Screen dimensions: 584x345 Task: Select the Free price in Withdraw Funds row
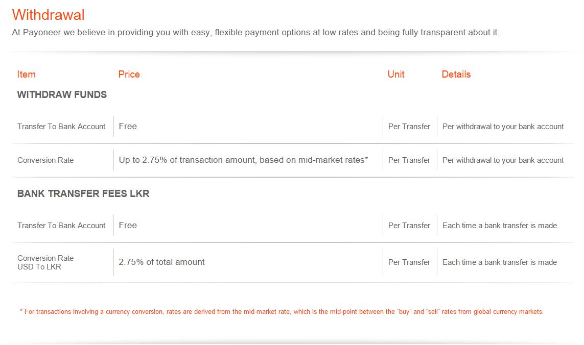[x=128, y=127]
